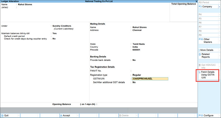The height and width of the screenshot is (118, 221).
Task: Select the Under group Sundry Creditors
Action: pyautogui.click(x=62, y=26)
